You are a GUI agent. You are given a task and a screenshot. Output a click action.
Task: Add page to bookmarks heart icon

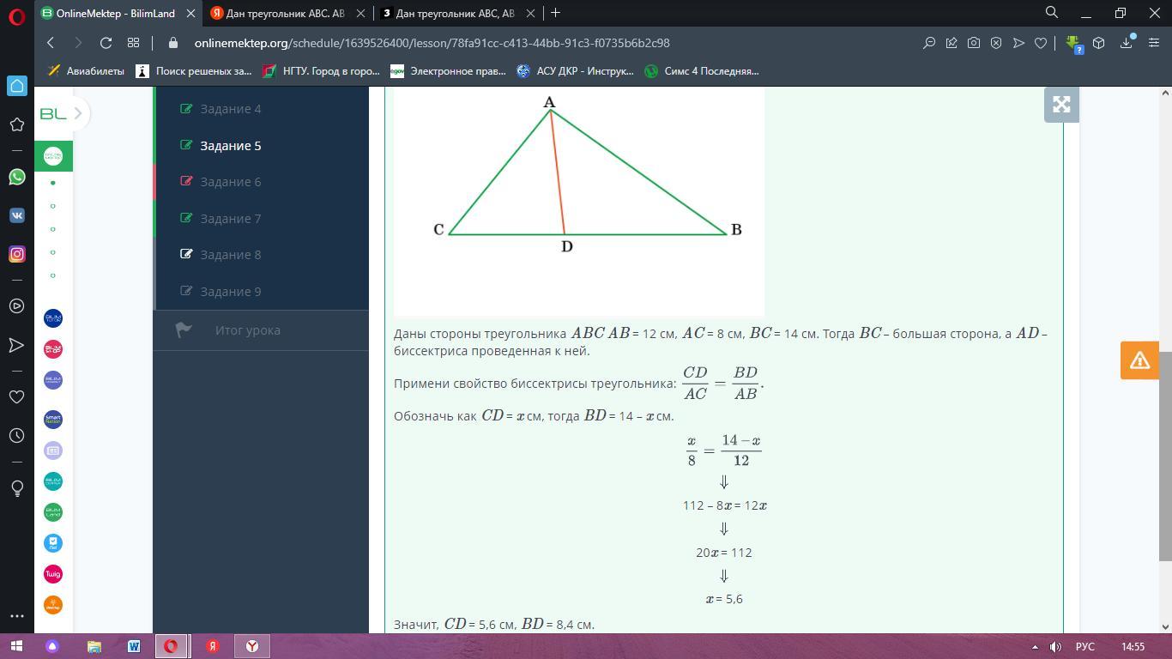pyautogui.click(x=1041, y=43)
